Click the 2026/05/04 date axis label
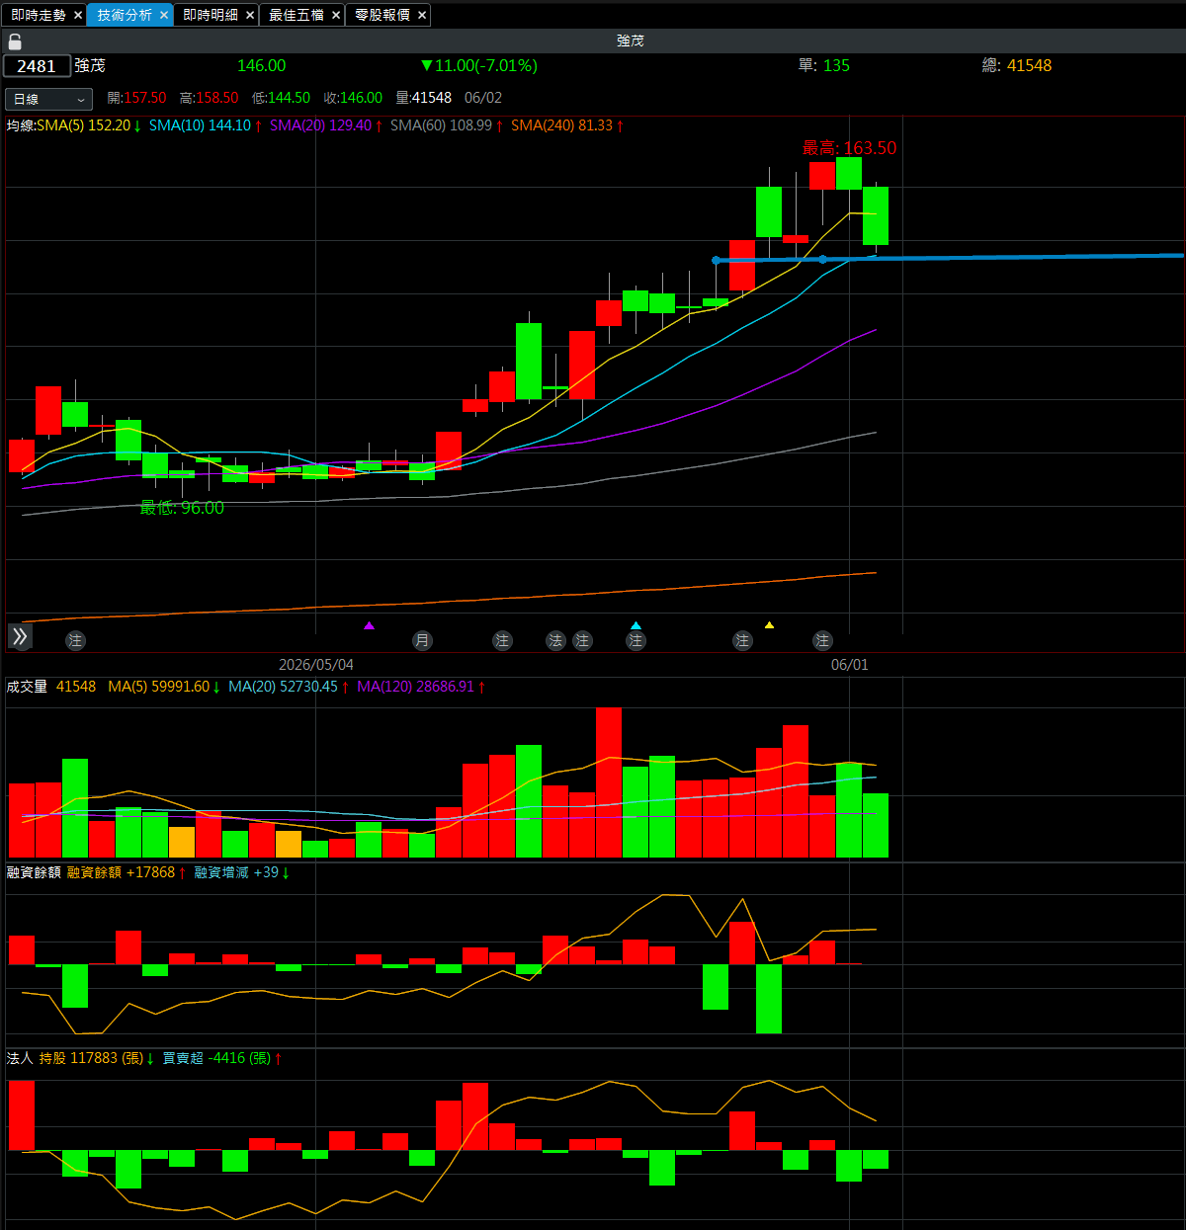This screenshot has width=1186, height=1230. tap(316, 665)
